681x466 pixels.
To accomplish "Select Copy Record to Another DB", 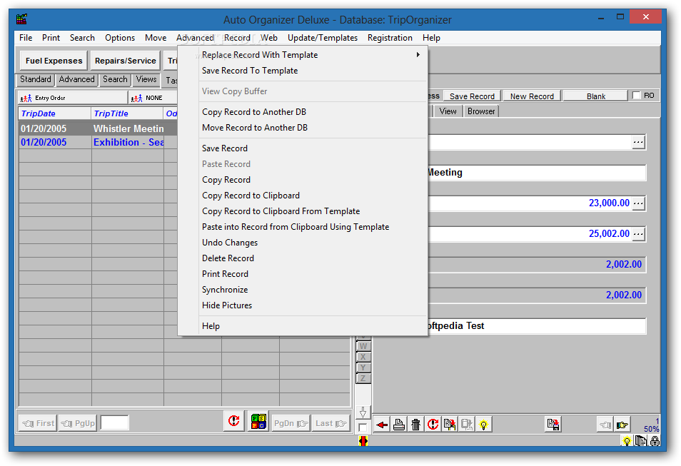I will [254, 112].
